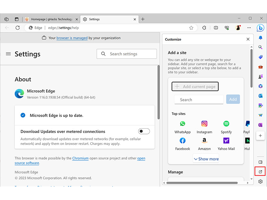This screenshot has height=200, width=267.
Task: Open Image Creator icon in sidebar
Action: (260, 106)
